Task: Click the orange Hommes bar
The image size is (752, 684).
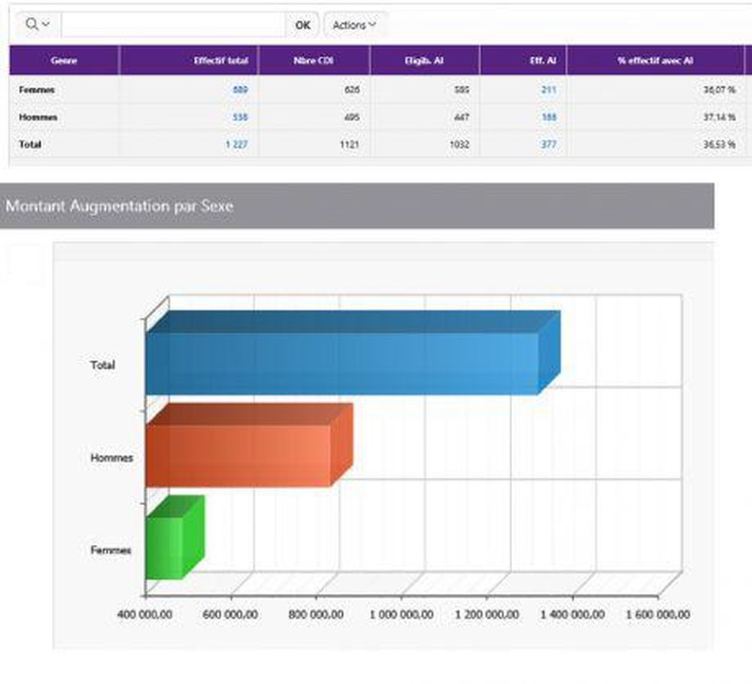Action: 248,447
